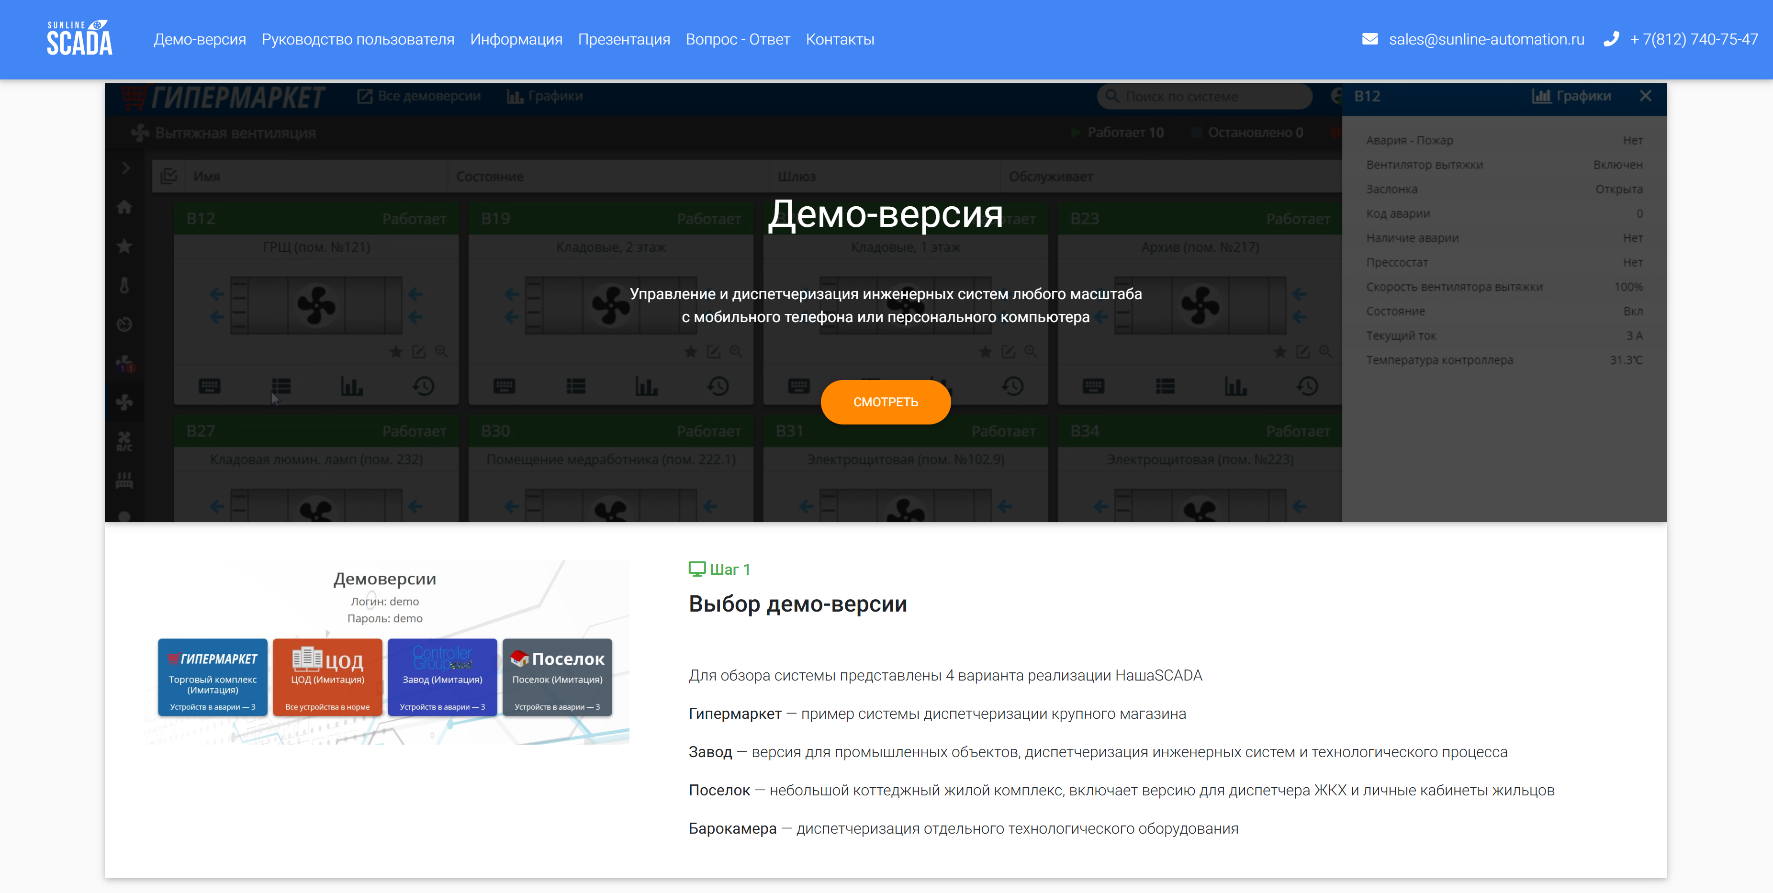The width and height of the screenshot is (1773, 893).
Task: Click the home icon in dark sidebar
Action: tap(124, 207)
